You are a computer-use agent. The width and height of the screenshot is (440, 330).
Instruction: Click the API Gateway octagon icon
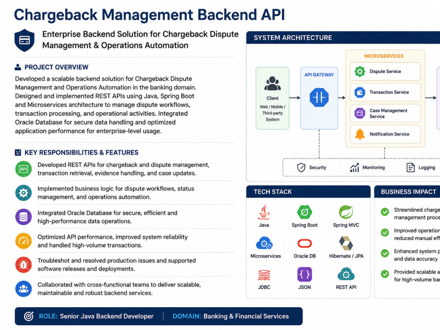click(319, 97)
